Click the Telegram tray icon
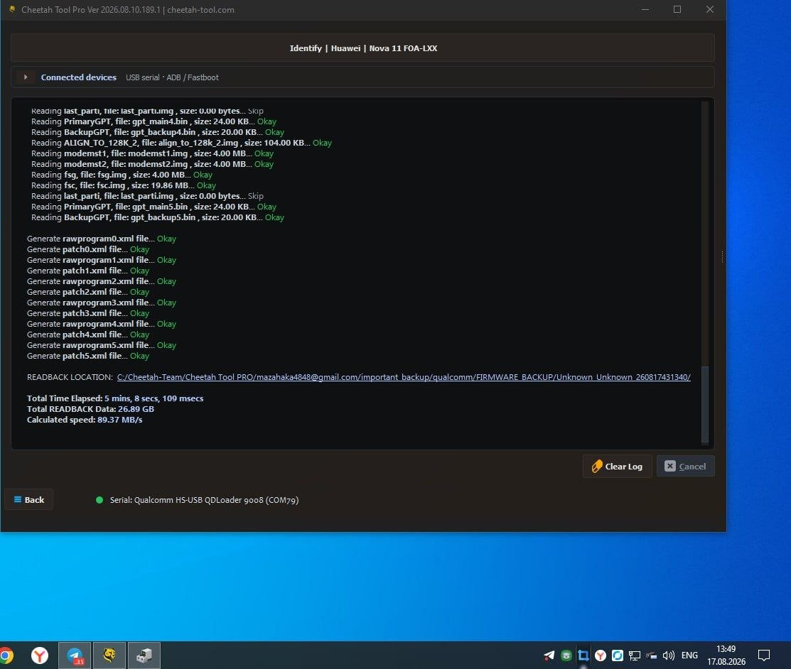Image resolution: width=791 pixels, height=669 pixels. point(549,656)
